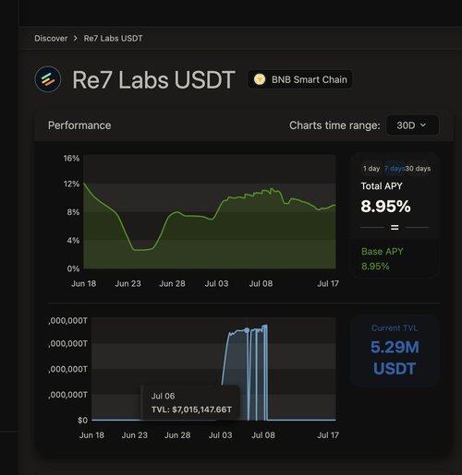Select the 7 days APY tab
This screenshot has width=462, height=475.
coord(394,169)
